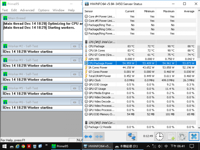Click the GPU Clock row circle icon
This screenshot has width=200, height=150.
point(86,80)
